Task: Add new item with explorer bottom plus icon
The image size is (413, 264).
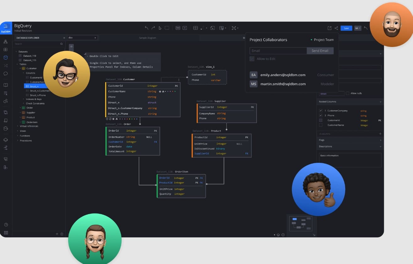Action: point(57,234)
